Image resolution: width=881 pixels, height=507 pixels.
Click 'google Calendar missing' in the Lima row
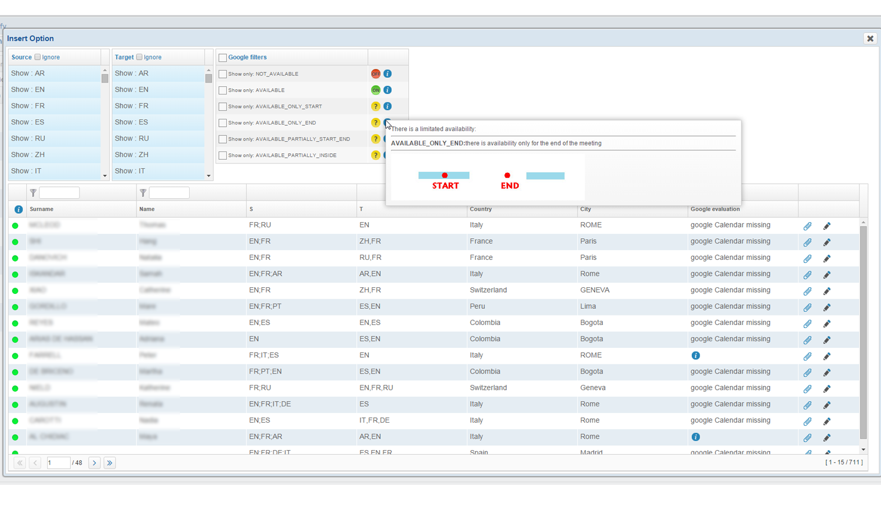click(730, 306)
